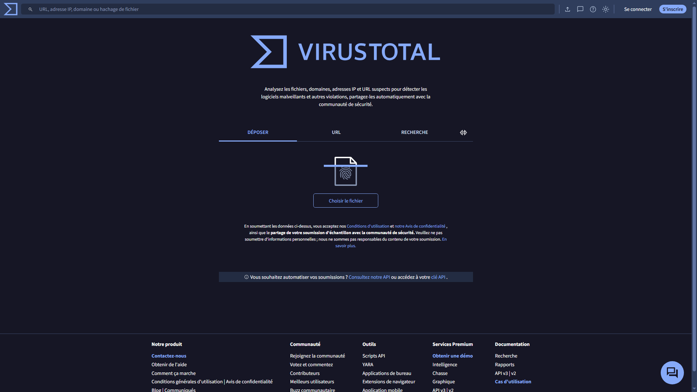Click the S'inscrire button
The width and height of the screenshot is (697, 392).
pos(672,9)
